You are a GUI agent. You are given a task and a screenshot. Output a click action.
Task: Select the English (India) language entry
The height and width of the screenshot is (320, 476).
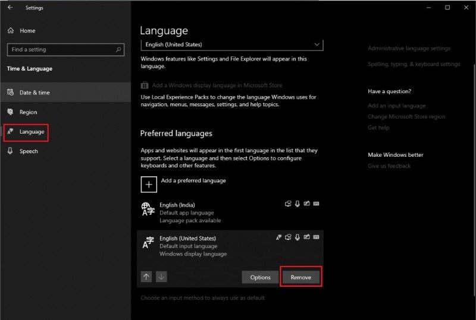pos(230,213)
